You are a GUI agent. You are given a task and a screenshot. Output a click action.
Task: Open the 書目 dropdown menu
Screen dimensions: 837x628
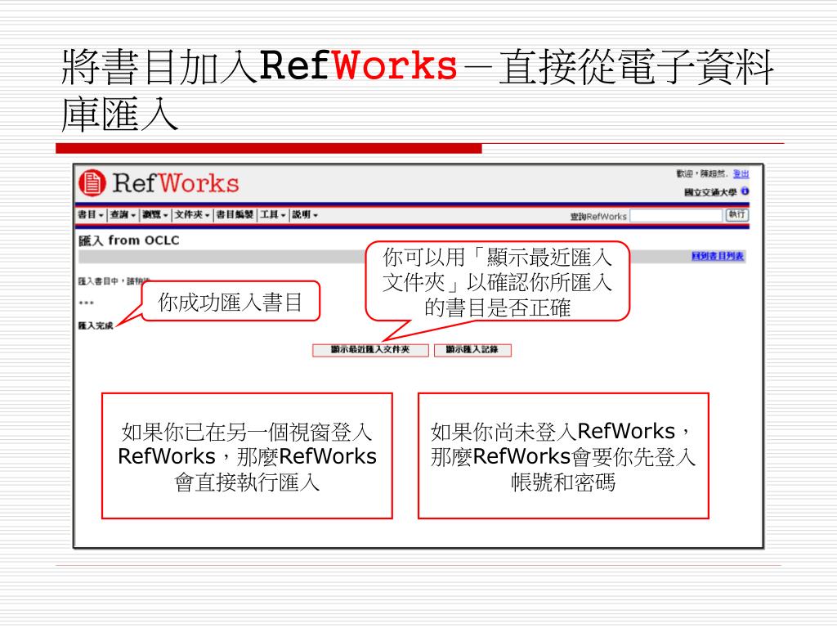[91, 215]
